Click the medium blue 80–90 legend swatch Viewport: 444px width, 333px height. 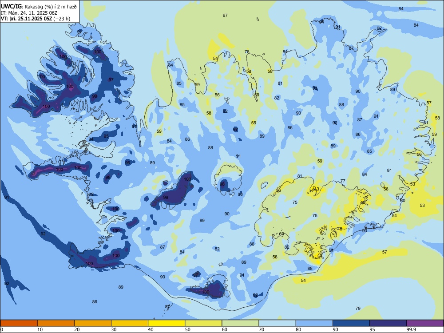(x=314, y=323)
